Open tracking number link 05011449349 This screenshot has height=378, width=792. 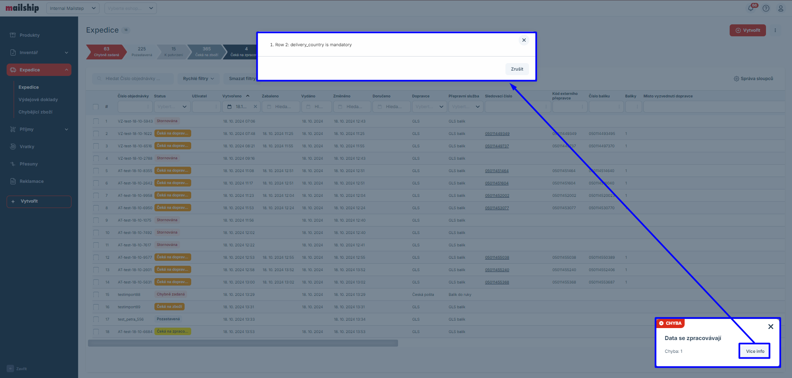tap(497, 134)
